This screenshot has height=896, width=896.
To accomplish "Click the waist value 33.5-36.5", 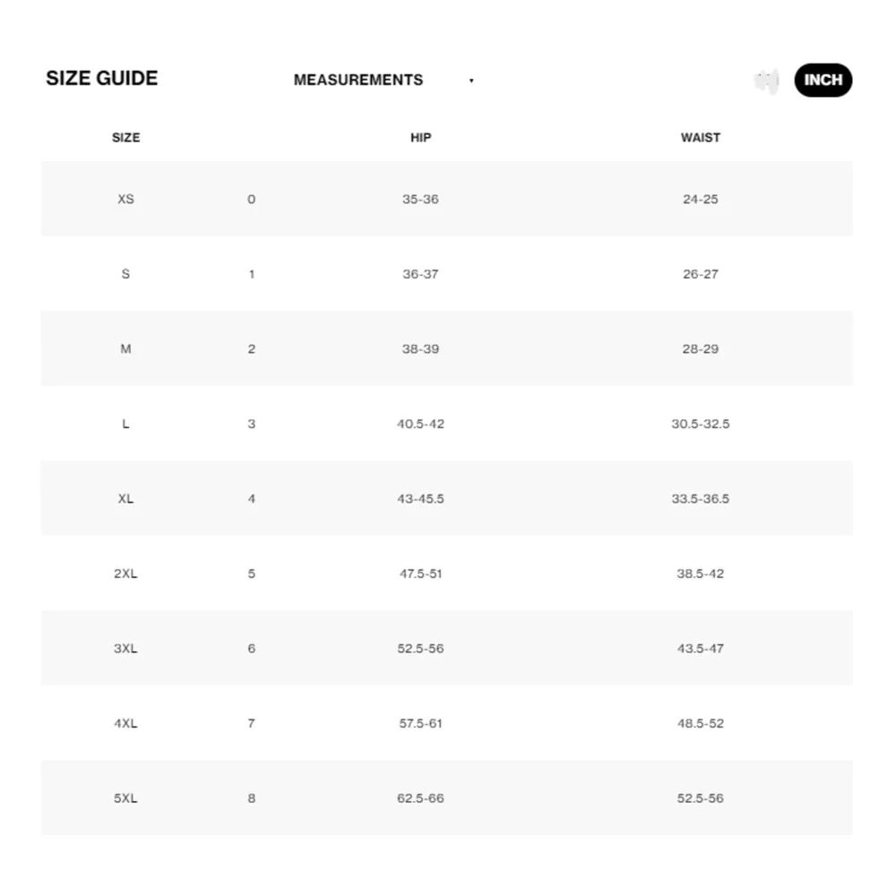I will [701, 498].
